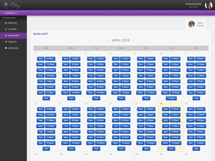Book 3:30pm slot on Sunday April 8
Viewport: 215px width, 161px height.
50,143
